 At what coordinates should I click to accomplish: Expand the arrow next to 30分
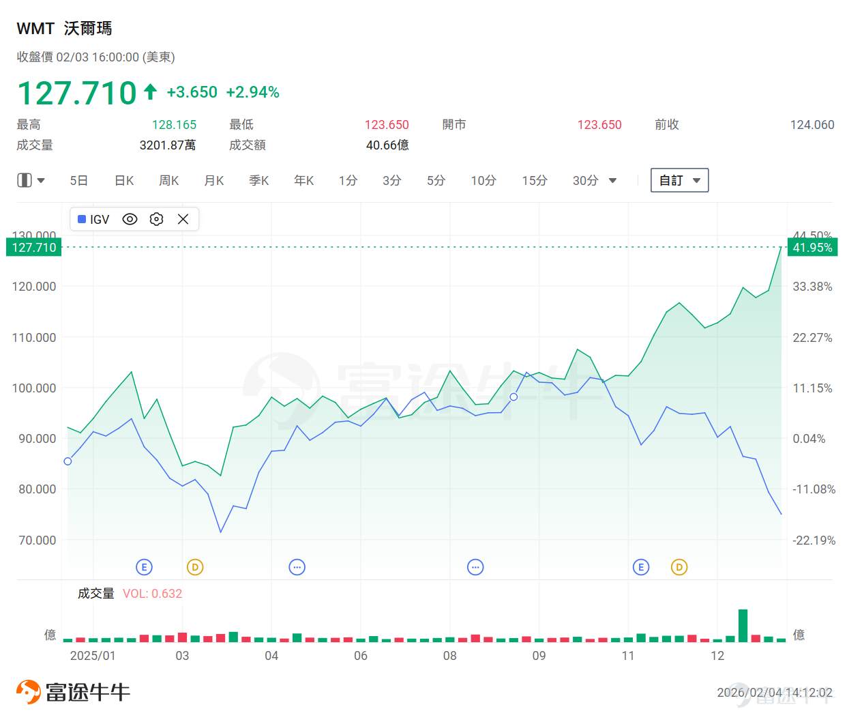[x=612, y=181]
